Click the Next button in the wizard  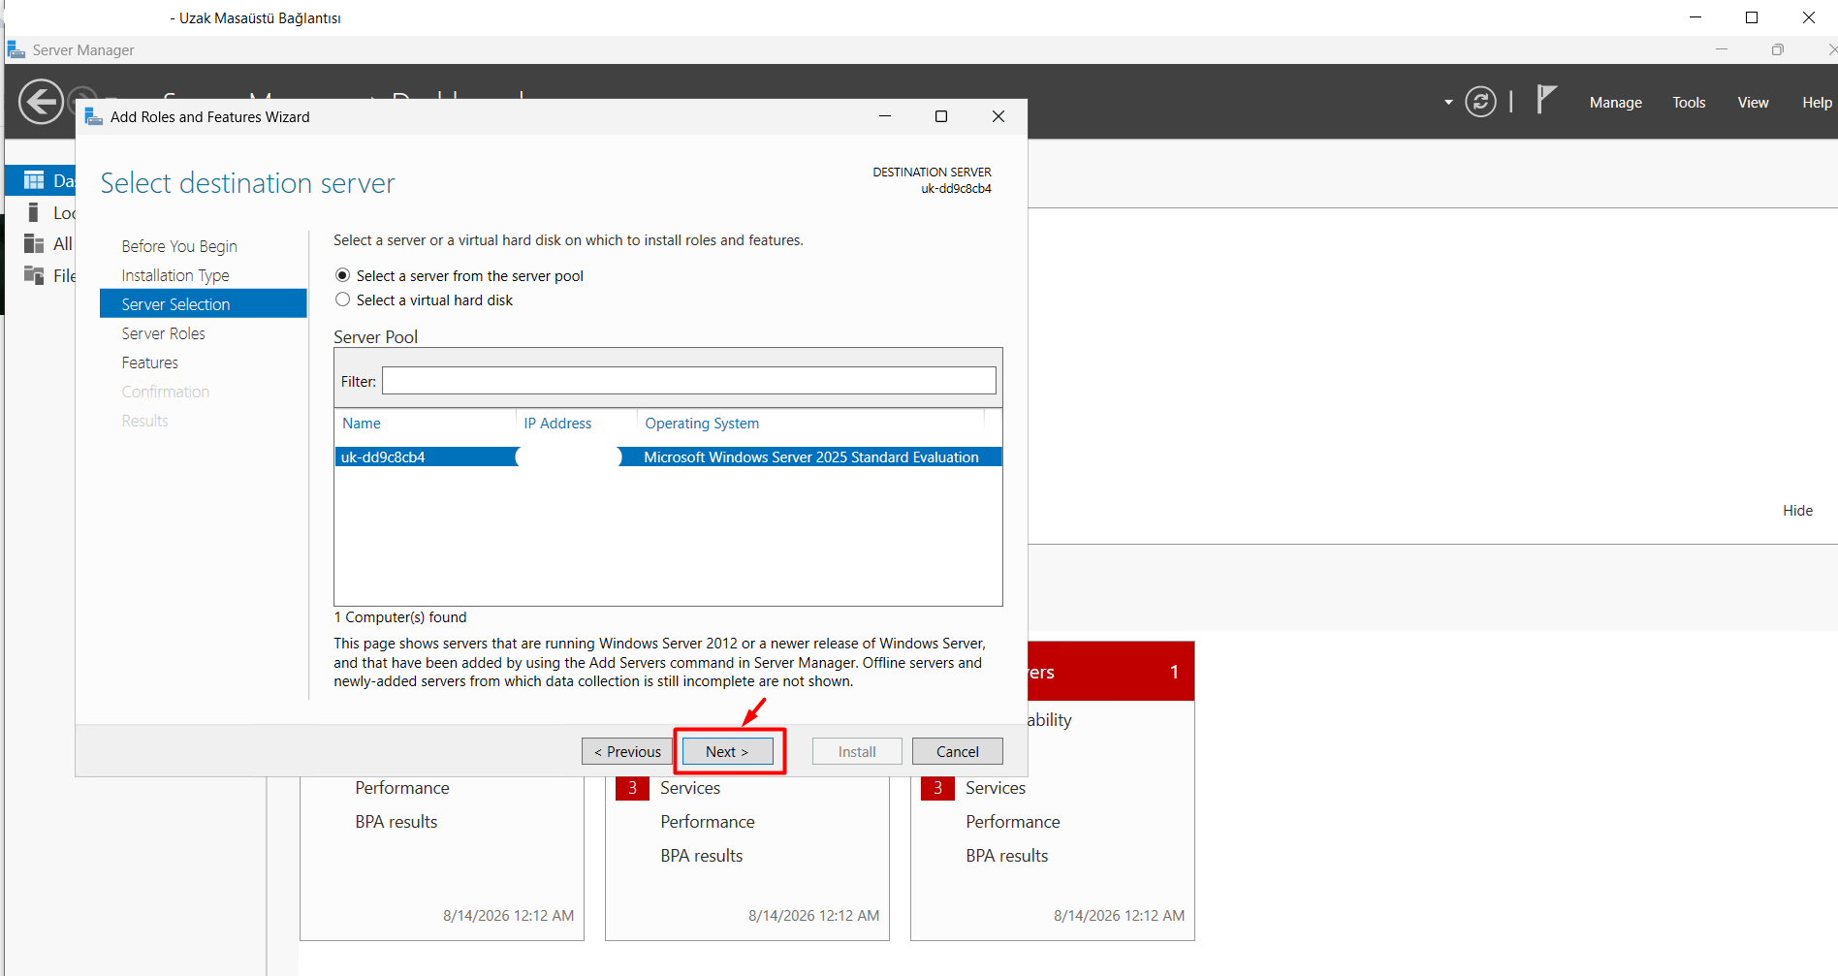pyautogui.click(x=727, y=751)
